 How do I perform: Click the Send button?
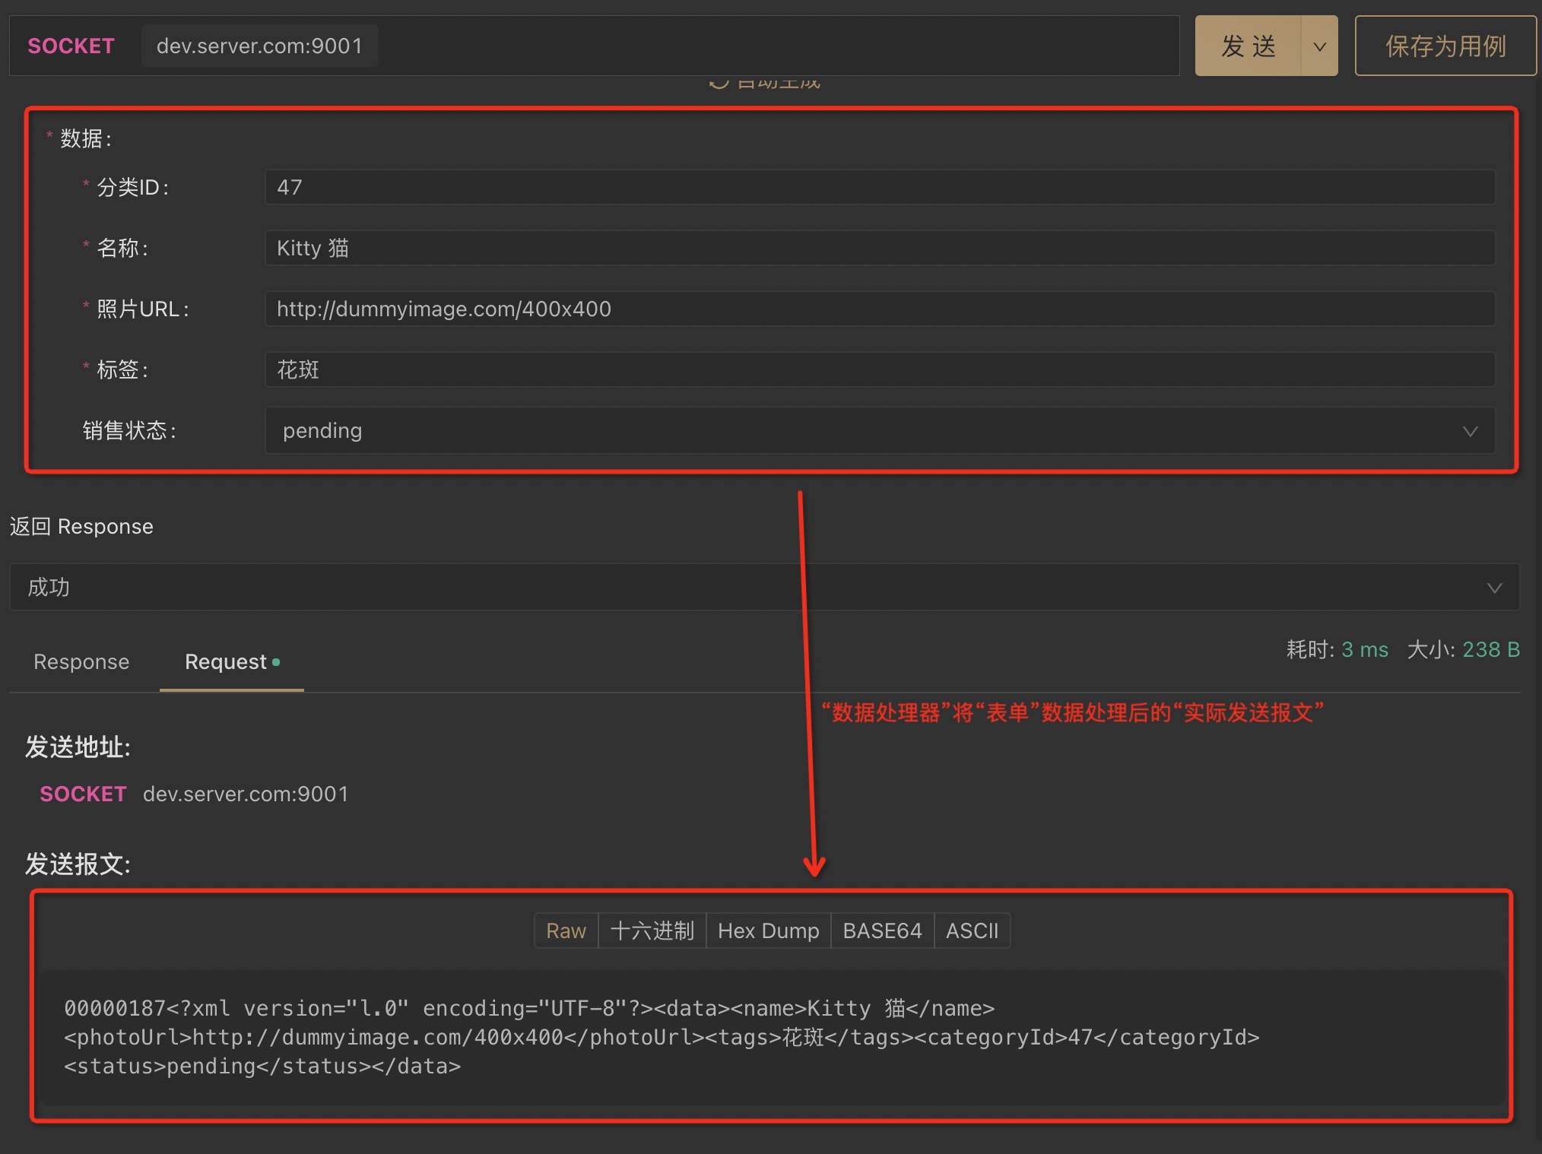pos(1248,46)
